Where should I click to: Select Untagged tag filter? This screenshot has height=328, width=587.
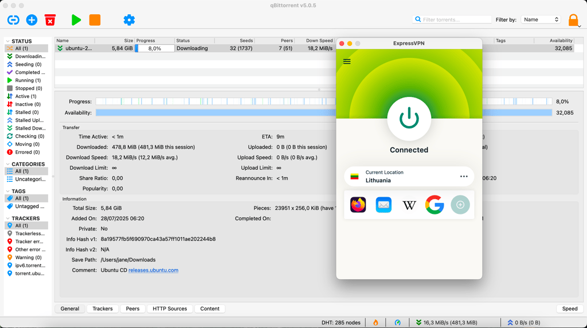point(26,206)
